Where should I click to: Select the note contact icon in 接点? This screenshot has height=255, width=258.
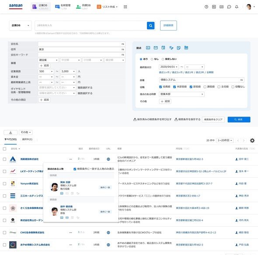tap(178, 48)
